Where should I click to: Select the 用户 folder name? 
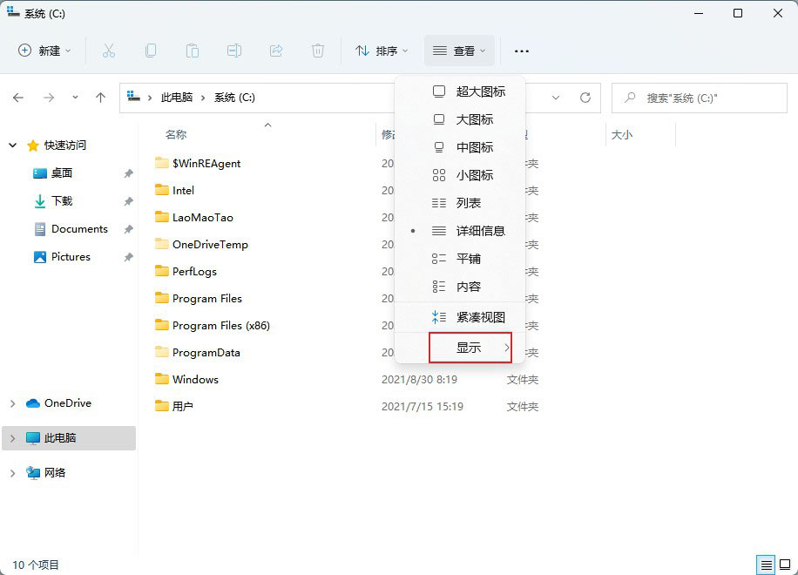coord(183,407)
